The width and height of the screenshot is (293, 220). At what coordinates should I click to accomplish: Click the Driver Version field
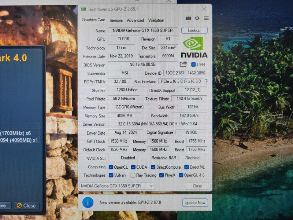157,124
